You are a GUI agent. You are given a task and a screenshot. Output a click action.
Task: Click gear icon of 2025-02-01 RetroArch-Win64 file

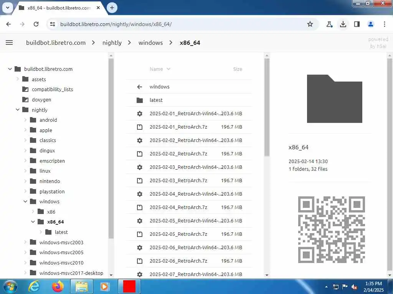pyautogui.click(x=140, y=113)
